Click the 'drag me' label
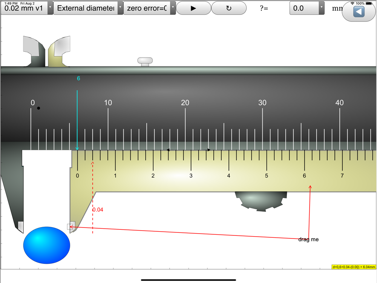Screen dimensions: 377x283 [308, 240]
